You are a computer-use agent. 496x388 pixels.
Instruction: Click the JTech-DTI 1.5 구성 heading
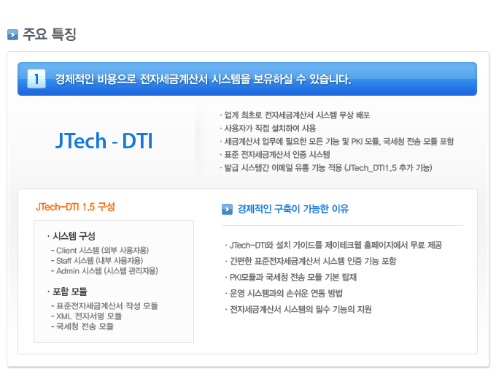[75, 207]
